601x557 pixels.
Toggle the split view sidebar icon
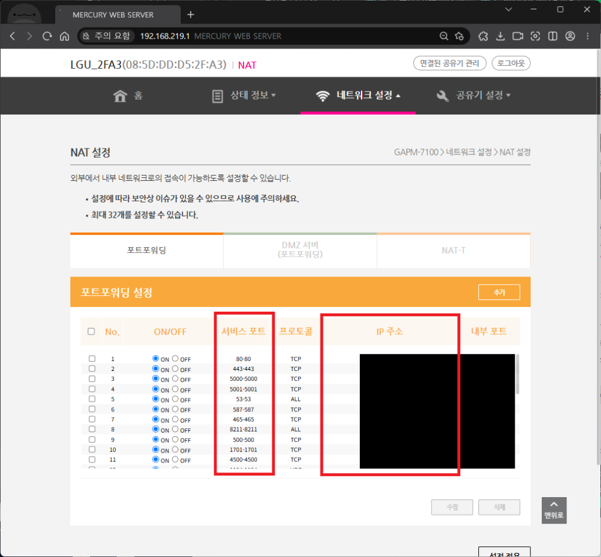(553, 36)
